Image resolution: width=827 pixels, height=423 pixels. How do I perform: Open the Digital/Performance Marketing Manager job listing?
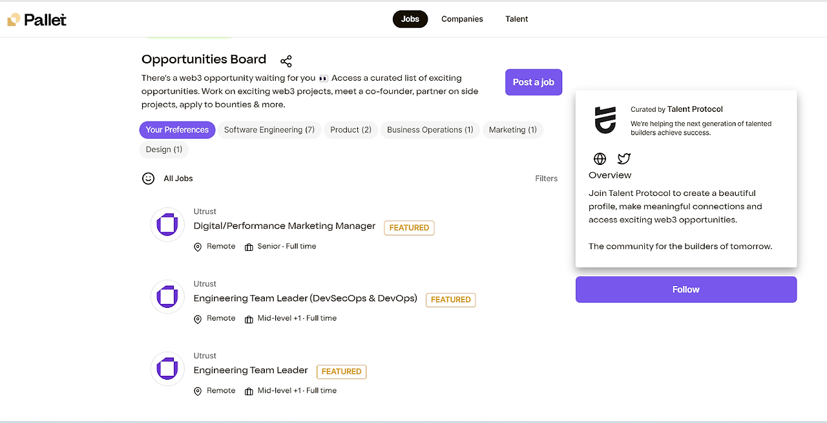point(284,226)
